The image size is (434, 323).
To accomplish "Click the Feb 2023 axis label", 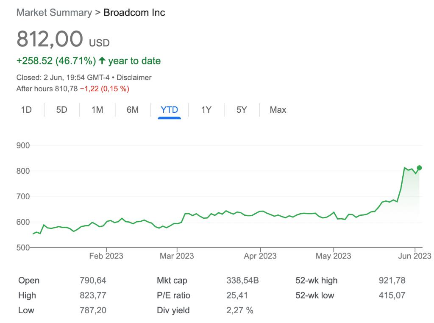I will click(106, 256).
